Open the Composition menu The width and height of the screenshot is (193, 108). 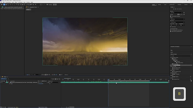pyautogui.click(x=8, y=2)
